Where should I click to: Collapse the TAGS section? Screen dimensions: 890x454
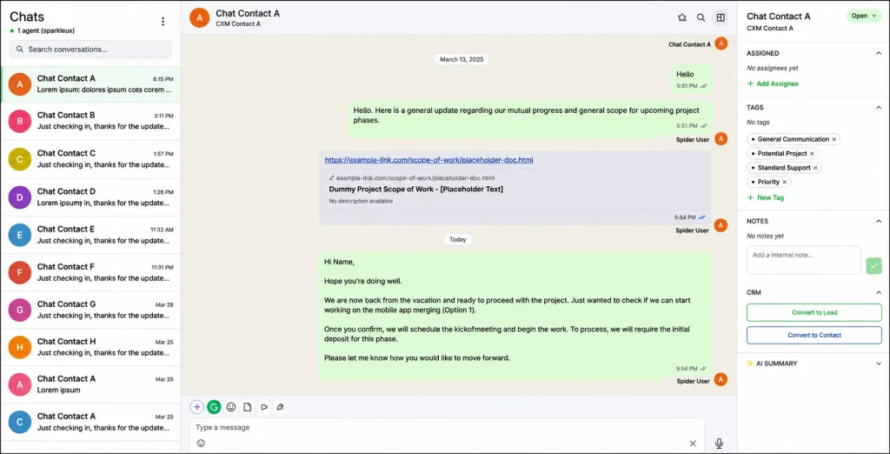click(x=879, y=107)
